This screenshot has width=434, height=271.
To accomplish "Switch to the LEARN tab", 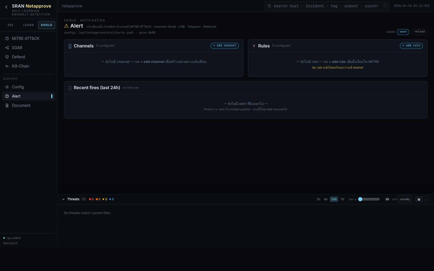I will [x=28, y=25].
